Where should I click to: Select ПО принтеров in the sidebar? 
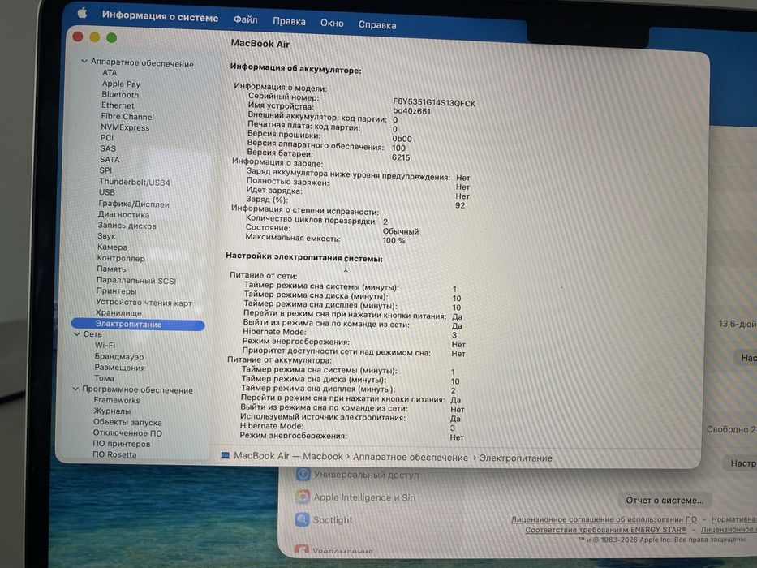pos(121,444)
